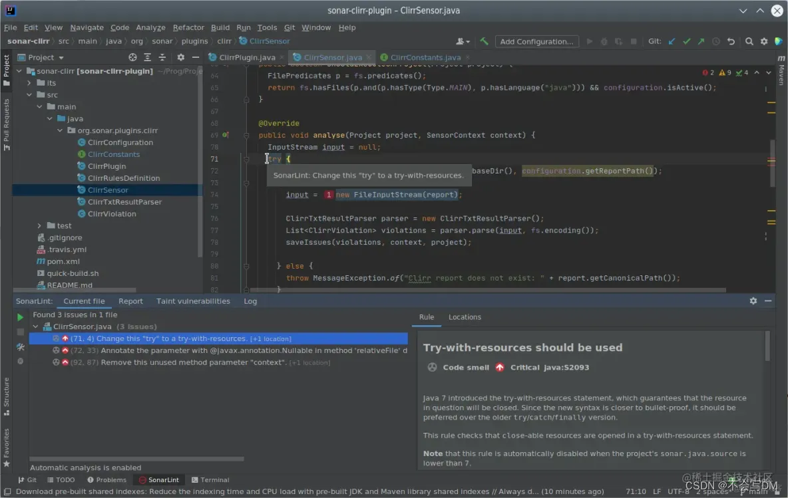This screenshot has width=788, height=498.
Task: Open the Project view dropdown
Action: (x=41, y=57)
